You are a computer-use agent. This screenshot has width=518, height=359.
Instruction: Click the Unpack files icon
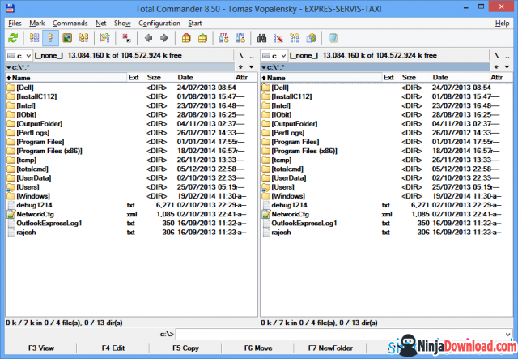[202, 38]
